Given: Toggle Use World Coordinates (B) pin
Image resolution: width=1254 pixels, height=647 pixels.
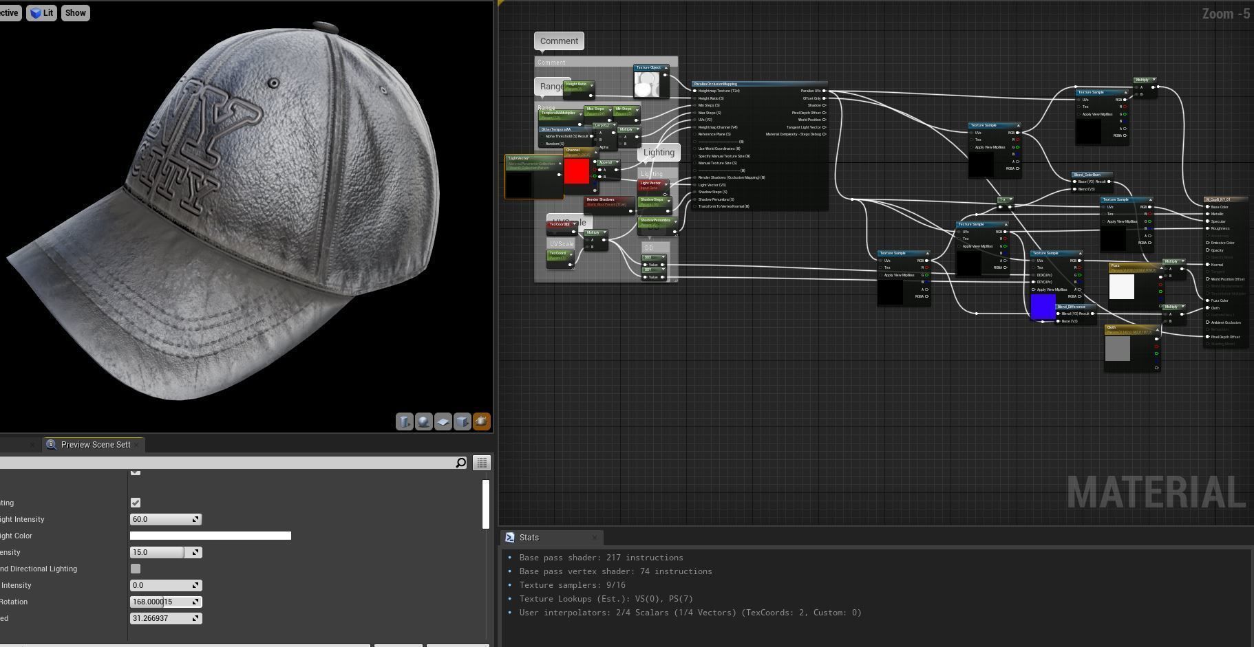Looking at the screenshot, I should tap(694, 149).
